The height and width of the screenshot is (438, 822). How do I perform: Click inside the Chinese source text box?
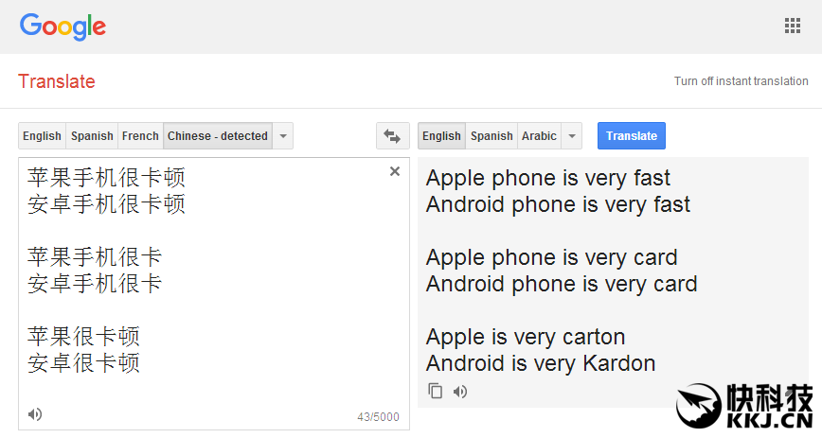[x=214, y=293]
